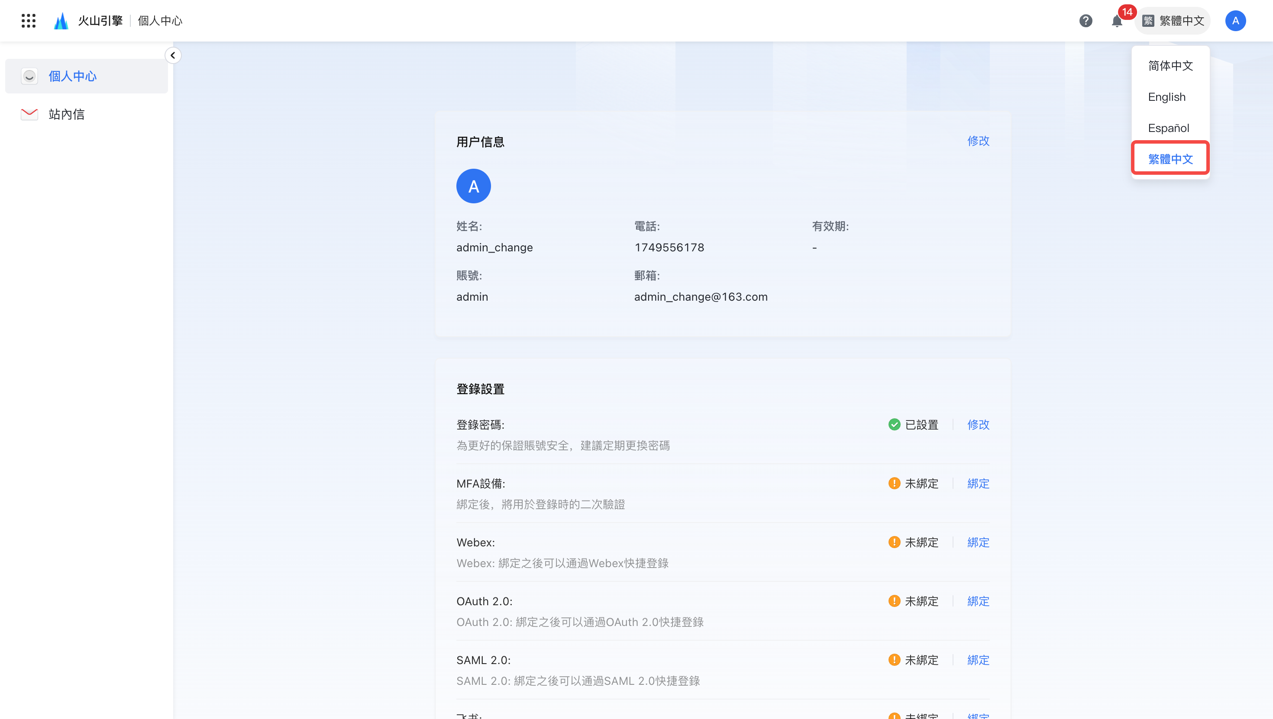Viewport: 1273px width, 719px height.
Task: Click 未綁定 status in SAML 2.0 row
Action: click(x=922, y=660)
